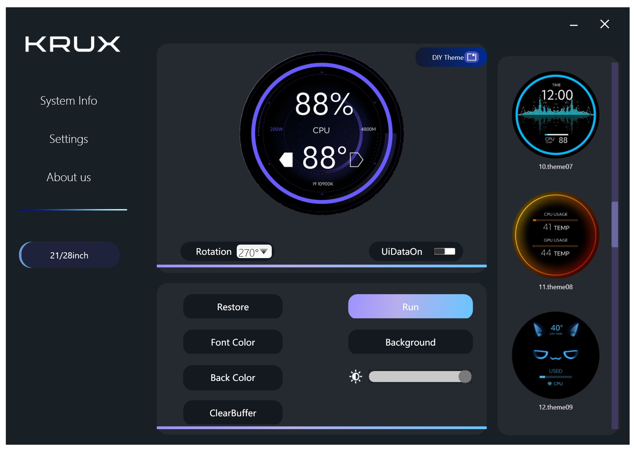Go to the Settings menu item
Screen dimensions: 634x452
coord(69,139)
